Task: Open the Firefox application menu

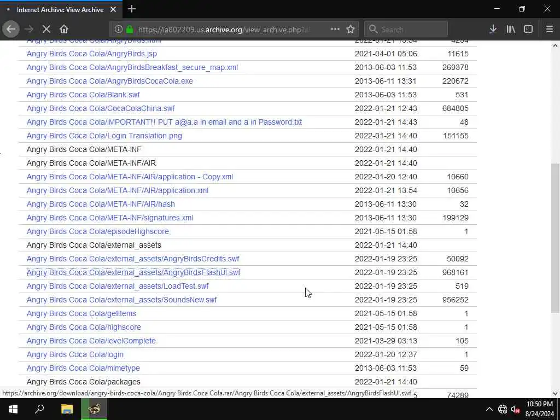Action: point(550,30)
